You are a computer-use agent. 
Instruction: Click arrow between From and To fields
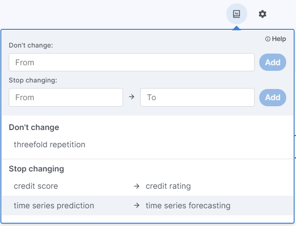[x=132, y=97]
